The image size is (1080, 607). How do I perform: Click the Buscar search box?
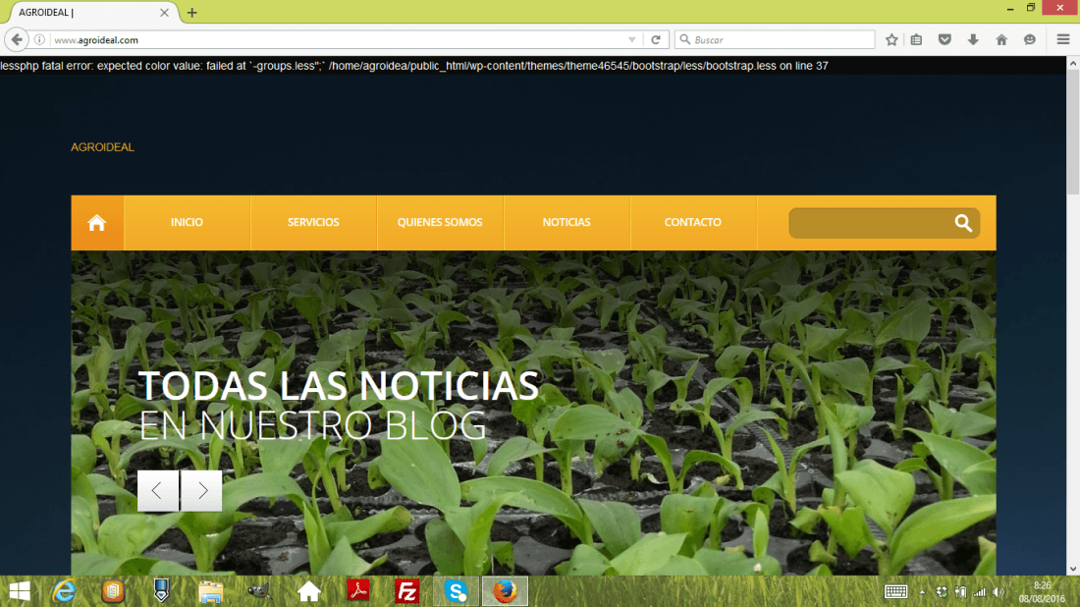coord(775,40)
